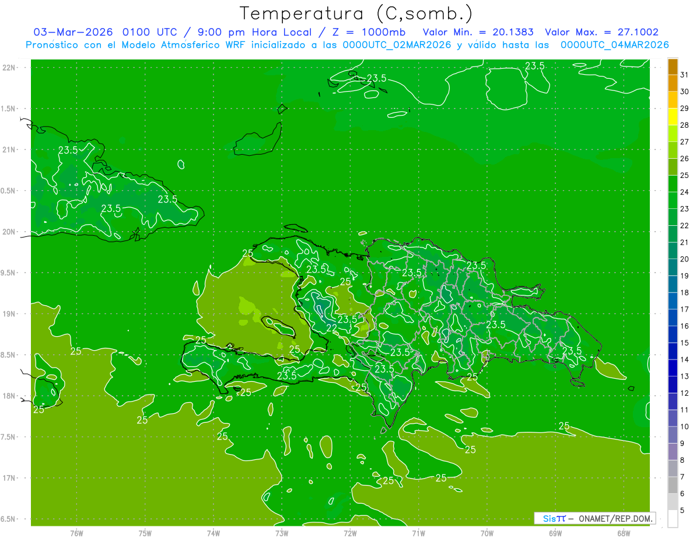Click legend label "12"
Screen dimensions: 700x541
pos(684,393)
